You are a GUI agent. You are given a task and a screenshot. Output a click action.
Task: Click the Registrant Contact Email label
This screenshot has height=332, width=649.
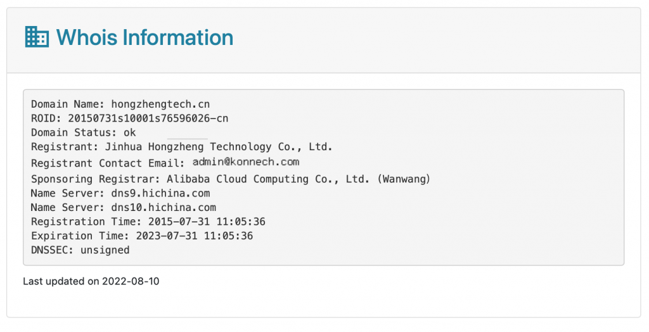tap(108, 163)
